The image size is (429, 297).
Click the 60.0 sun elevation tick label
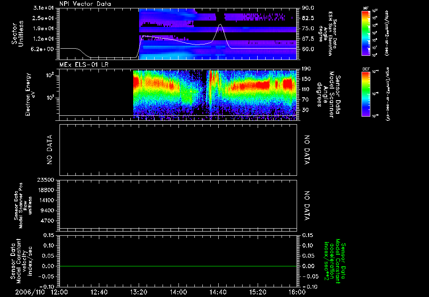[308, 49]
